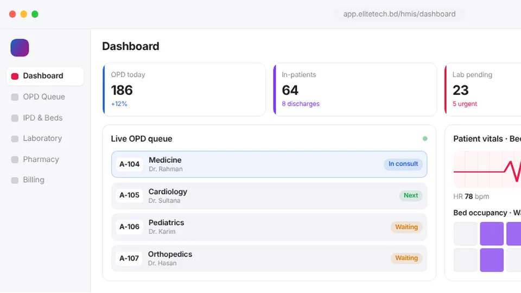The height and width of the screenshot is (293, 521).
Task: Click the Live OPD queue heading
Action: (x=142, y=138)
